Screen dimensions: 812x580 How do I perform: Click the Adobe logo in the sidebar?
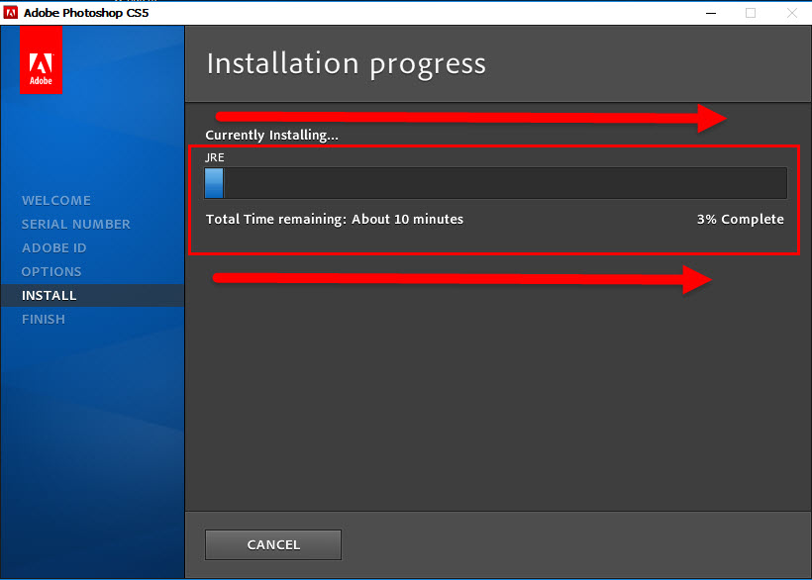click(41, 60)
